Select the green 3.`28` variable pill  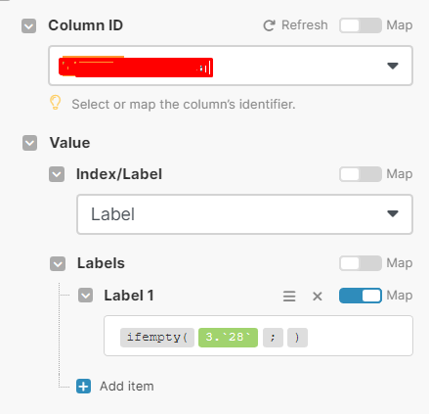(228, 338)
